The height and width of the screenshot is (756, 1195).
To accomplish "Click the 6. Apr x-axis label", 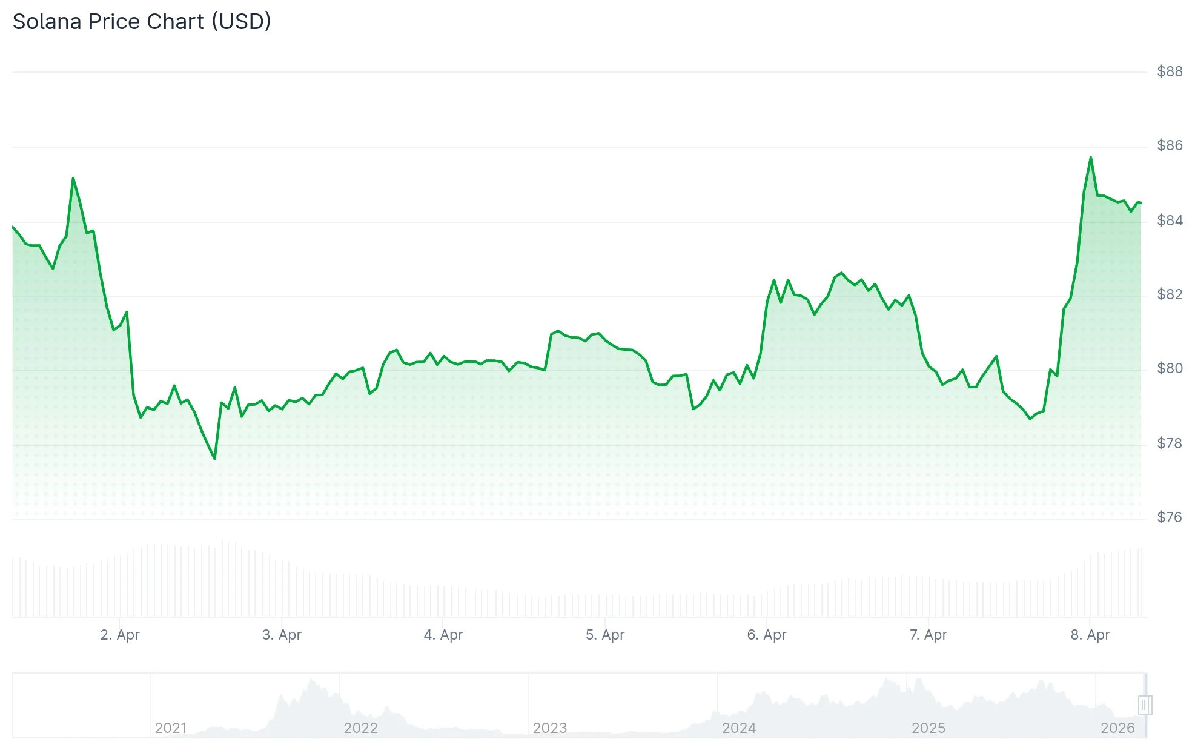I will pos(767,635).
